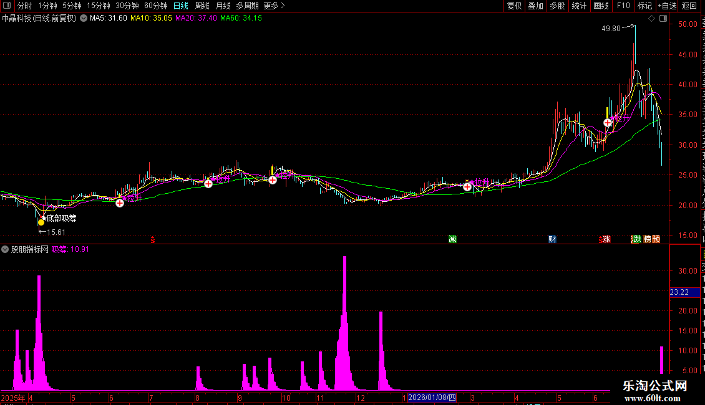Select the 日线 daily chart tab

click(181, 6)
